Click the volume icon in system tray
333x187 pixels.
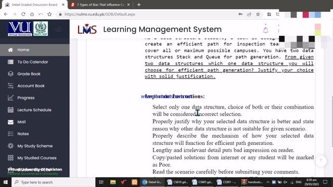coord(286,182)
